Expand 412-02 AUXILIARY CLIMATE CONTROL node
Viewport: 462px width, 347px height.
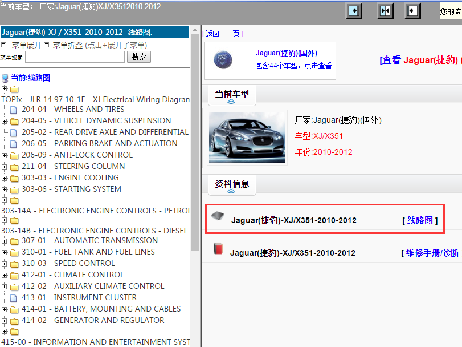click(4, 287)
